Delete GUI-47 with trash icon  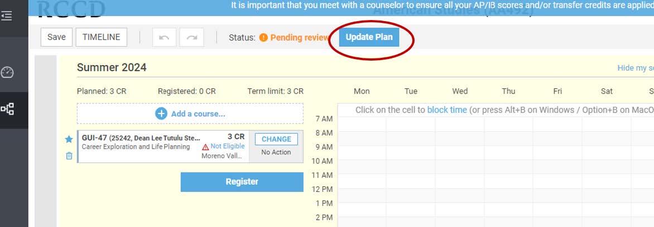(69, 156)
